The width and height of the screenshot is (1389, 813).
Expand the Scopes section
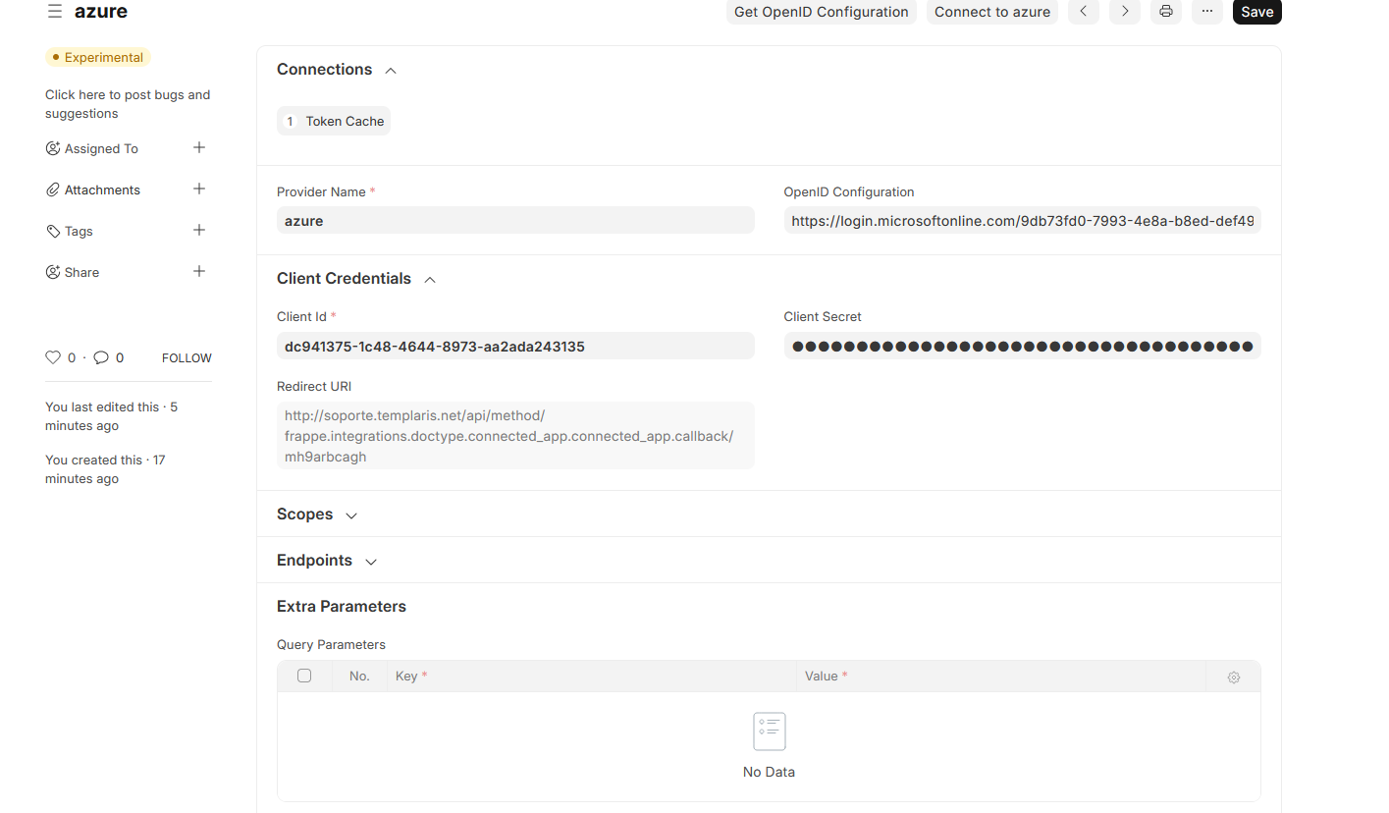tap(351, 515)
